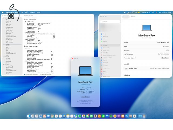Open the App Store in the Dock
Image resolution: width=173 pixels, height=130 pixels.
pos(127,116)
